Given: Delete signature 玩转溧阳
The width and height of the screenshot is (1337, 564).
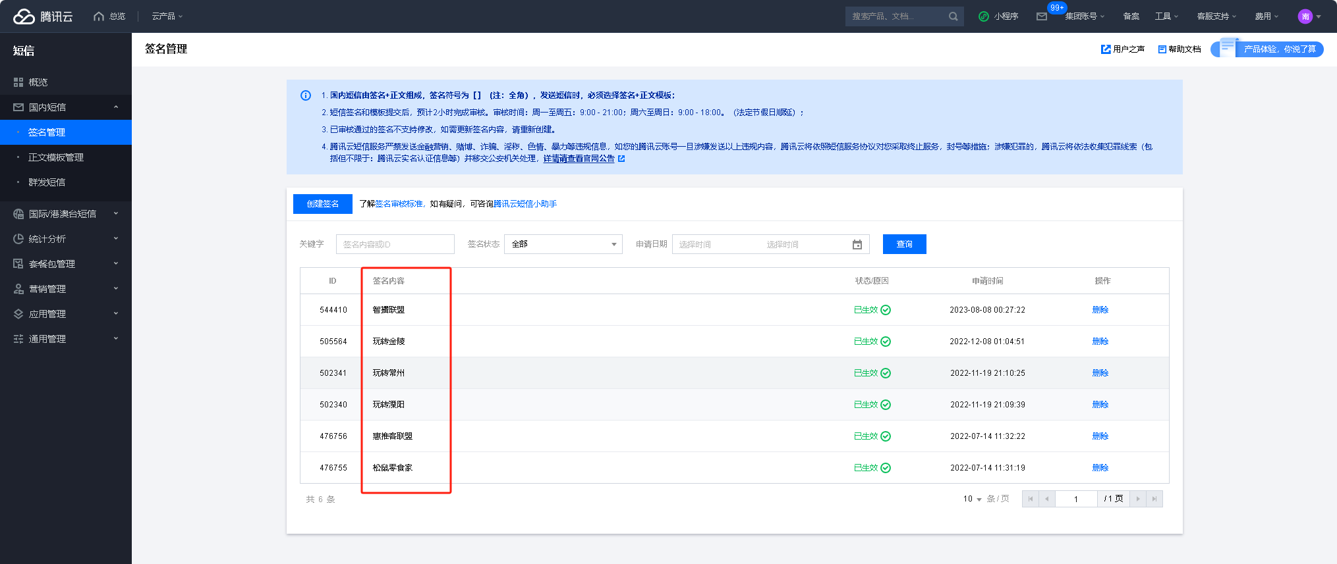Looking at the screenshot, I should (x=1100, y=405).
